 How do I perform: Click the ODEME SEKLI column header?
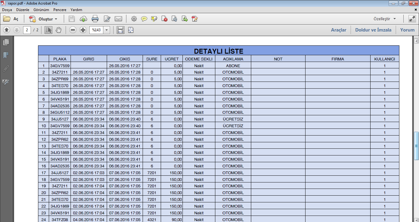click(x=199, y=59)
